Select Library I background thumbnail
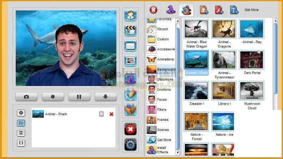 click(224, 90)
